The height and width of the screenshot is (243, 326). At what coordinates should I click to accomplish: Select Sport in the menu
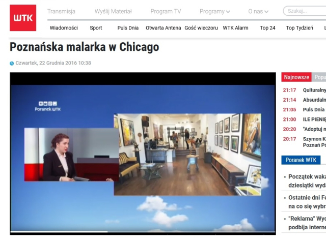96,28
